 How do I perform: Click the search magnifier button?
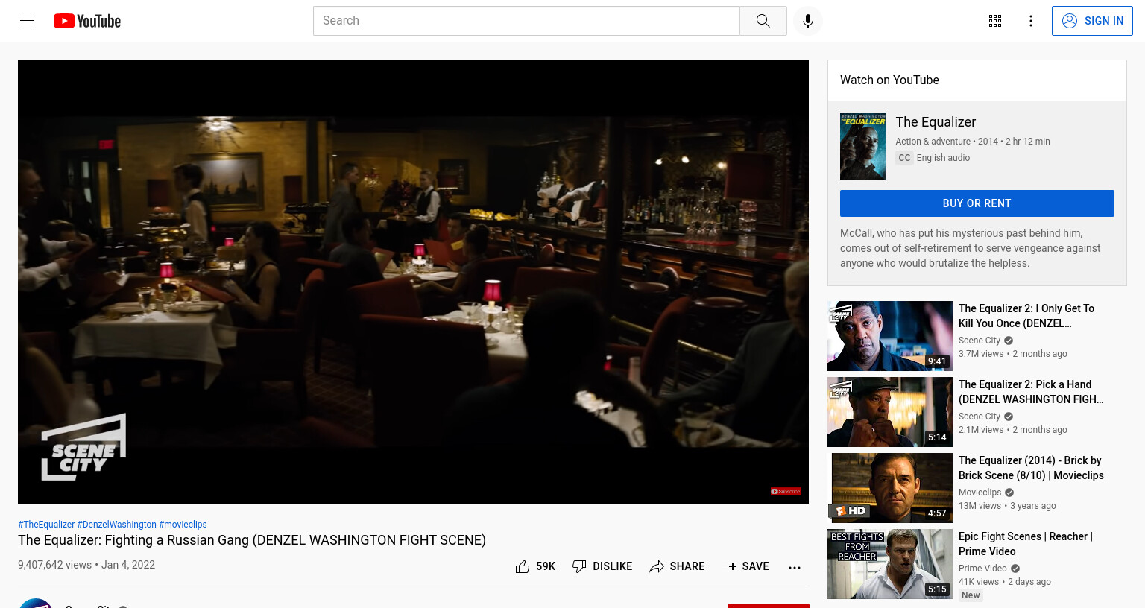(763, 21)
